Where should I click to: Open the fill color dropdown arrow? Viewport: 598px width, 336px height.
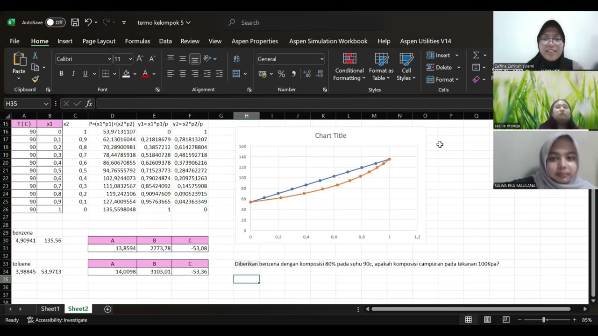(135, 74)
